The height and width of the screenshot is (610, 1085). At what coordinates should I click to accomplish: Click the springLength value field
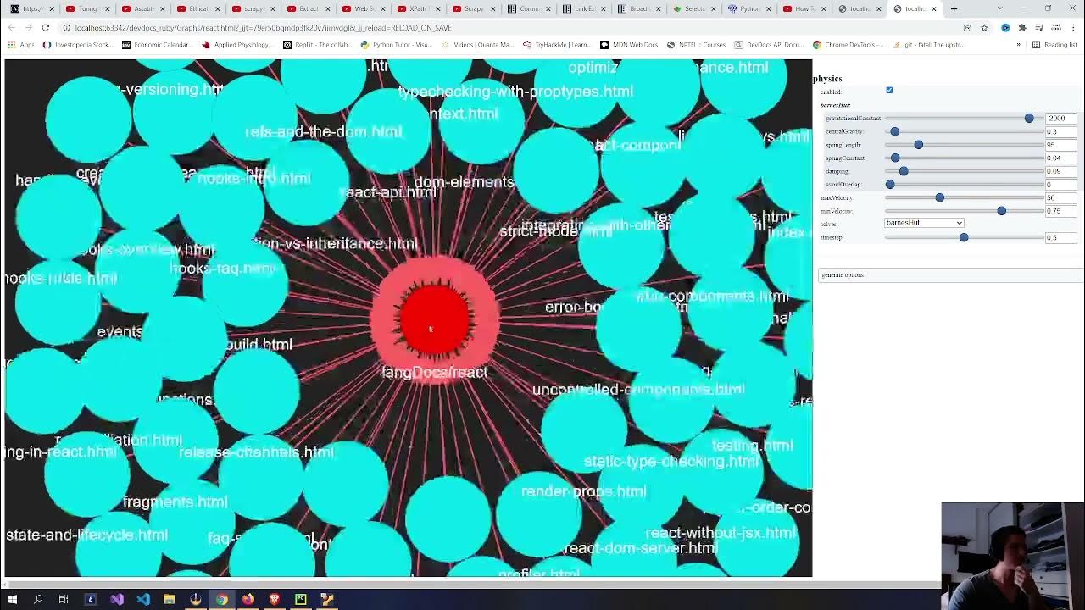1061,145
